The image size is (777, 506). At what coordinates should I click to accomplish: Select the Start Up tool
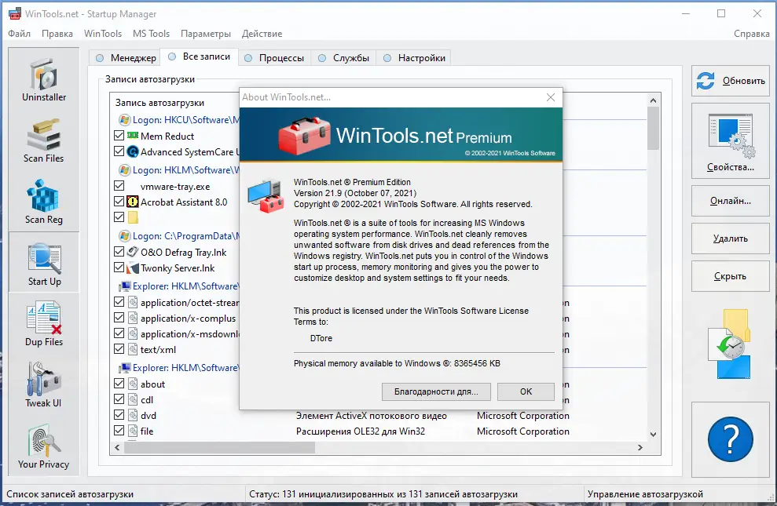pyautogui.click(x=44, y=264)
